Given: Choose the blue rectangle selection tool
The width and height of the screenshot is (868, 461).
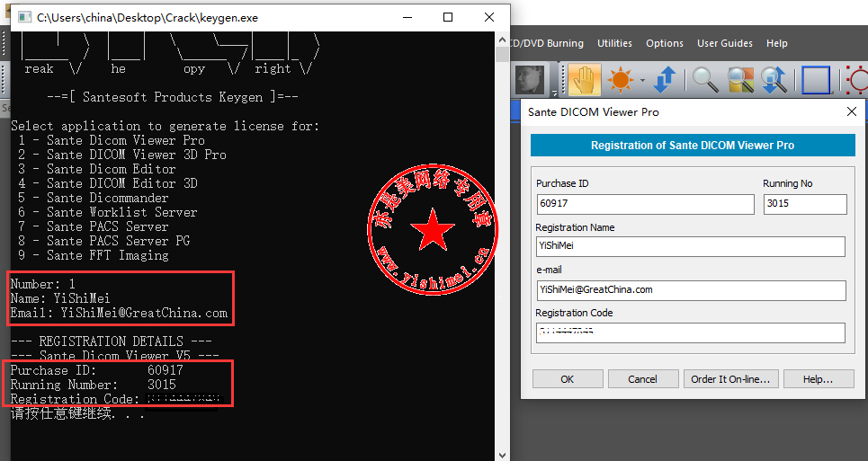Looking at the screenshot, I should (816, 80).
